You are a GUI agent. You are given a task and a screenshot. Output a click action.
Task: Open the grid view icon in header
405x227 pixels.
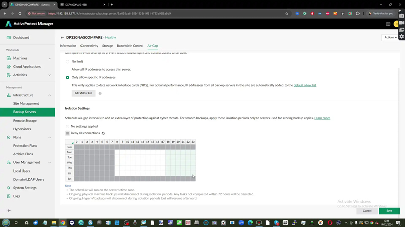388,24
